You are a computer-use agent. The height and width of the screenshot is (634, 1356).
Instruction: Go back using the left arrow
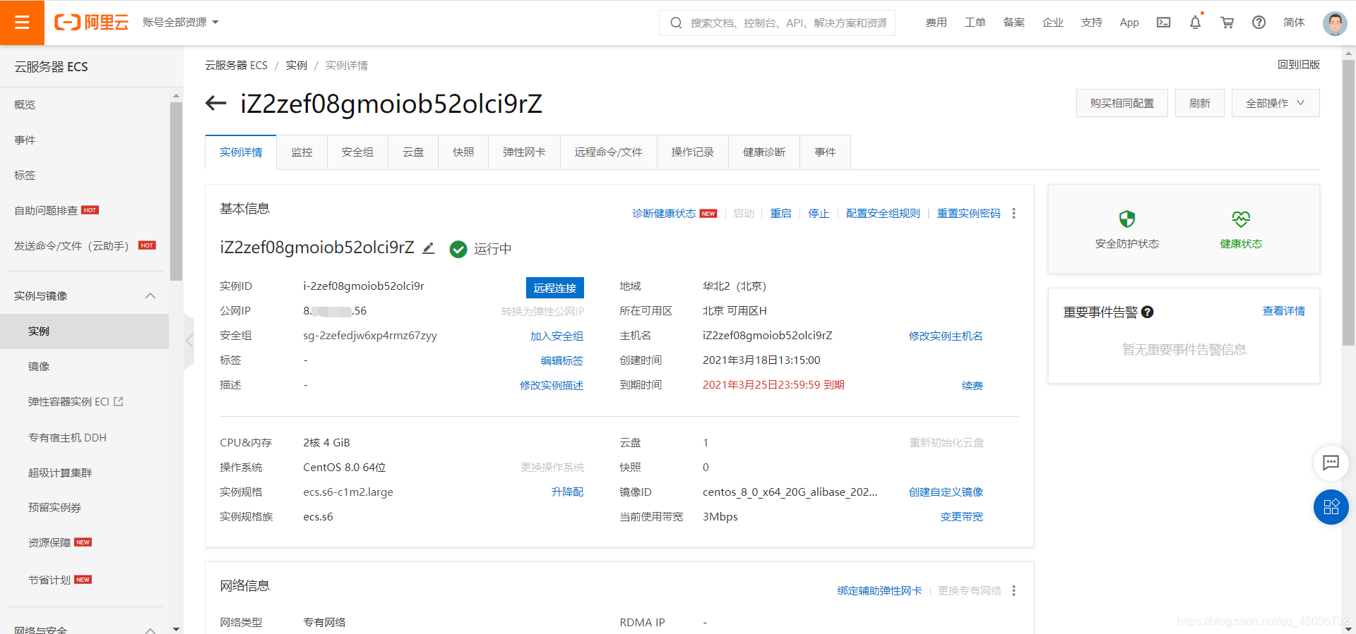[215, 104]
